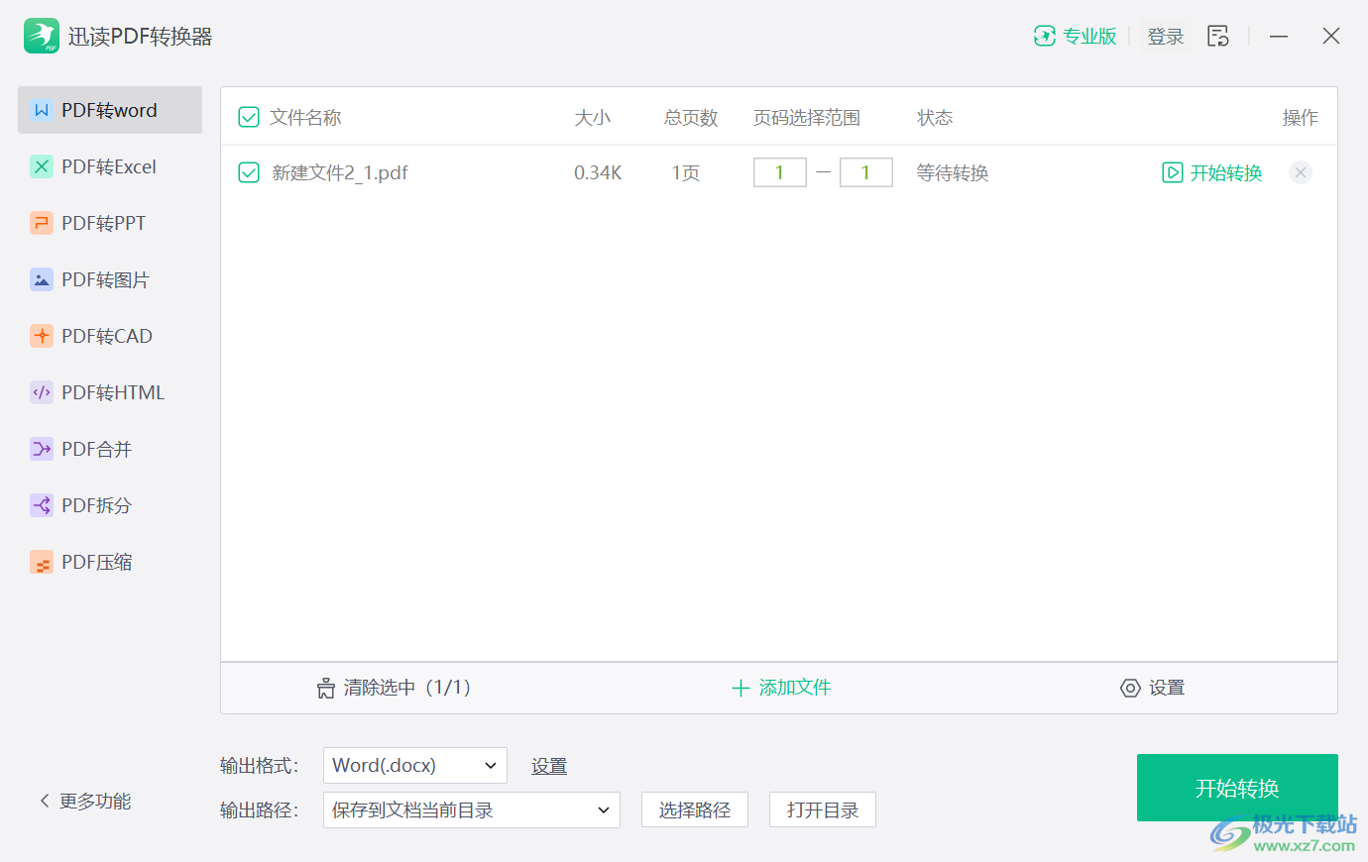Minimize the converter window

point(1279,37)
